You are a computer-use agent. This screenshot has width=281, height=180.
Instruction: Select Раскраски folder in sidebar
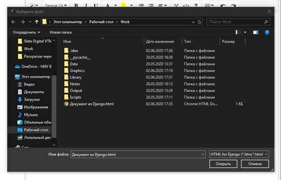click(35, 56)
